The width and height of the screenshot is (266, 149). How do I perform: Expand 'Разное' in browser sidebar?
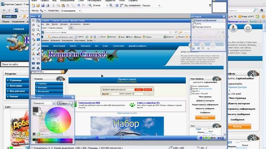[17, 96]
